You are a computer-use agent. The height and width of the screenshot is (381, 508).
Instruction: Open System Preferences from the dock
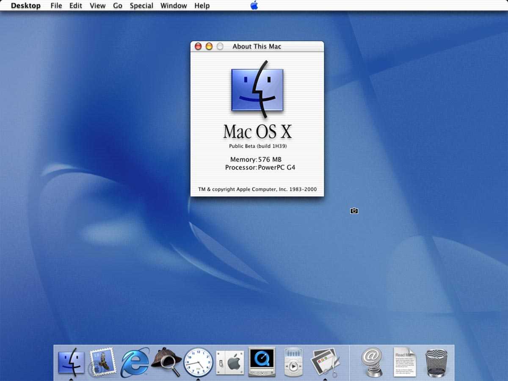pos(230,362)
